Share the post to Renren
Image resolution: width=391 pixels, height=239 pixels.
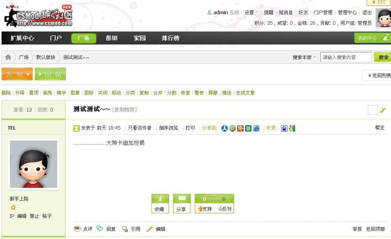click(x=224, y=128)
